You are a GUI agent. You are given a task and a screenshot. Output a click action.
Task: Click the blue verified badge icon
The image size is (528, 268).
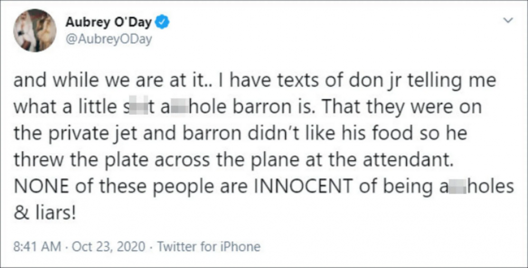pyautogui.click(x=164, y=23)
